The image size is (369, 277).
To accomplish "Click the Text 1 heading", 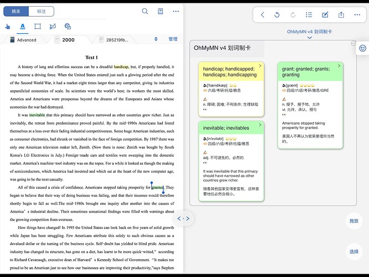I will pos(91,58).
